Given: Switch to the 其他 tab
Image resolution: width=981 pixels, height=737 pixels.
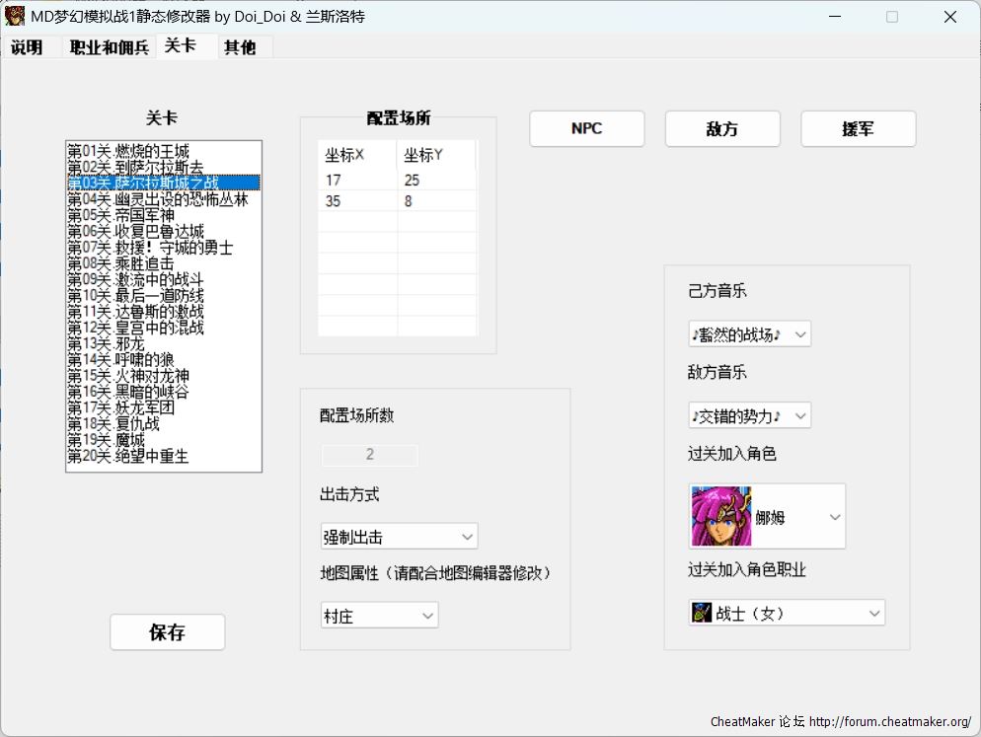Looking at the screenshot, I should coord(240,47).
